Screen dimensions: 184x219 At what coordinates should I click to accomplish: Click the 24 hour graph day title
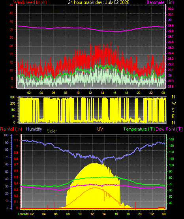tap(99, 2)
